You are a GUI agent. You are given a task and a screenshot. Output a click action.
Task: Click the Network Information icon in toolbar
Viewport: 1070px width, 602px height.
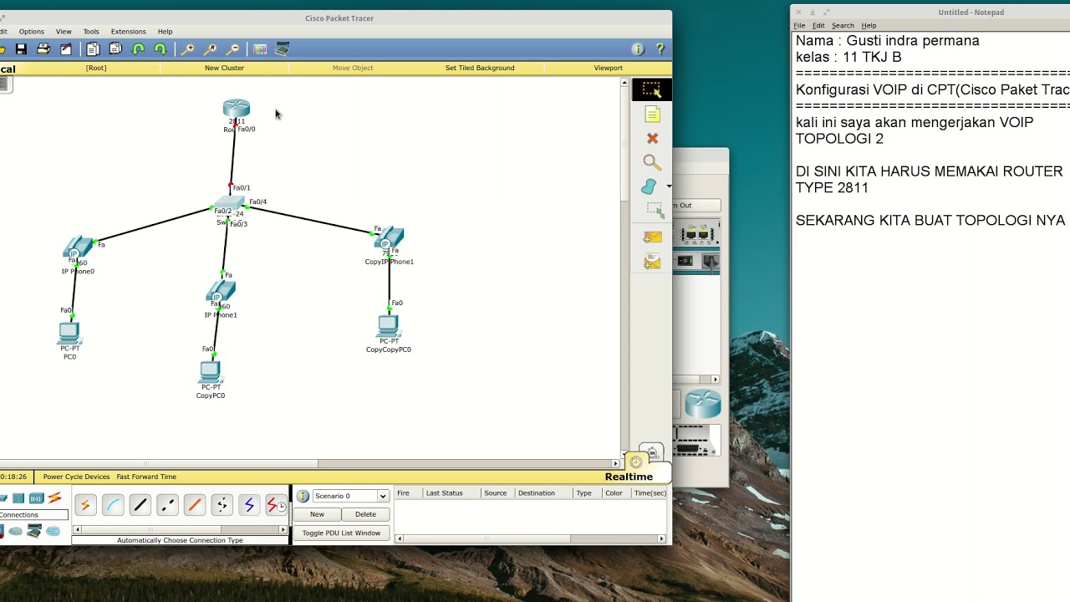(x=638, y=49)
